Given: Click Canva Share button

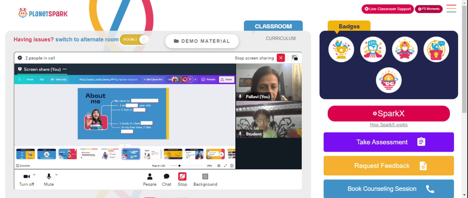Looking at the screenshot, I should 227,80.
